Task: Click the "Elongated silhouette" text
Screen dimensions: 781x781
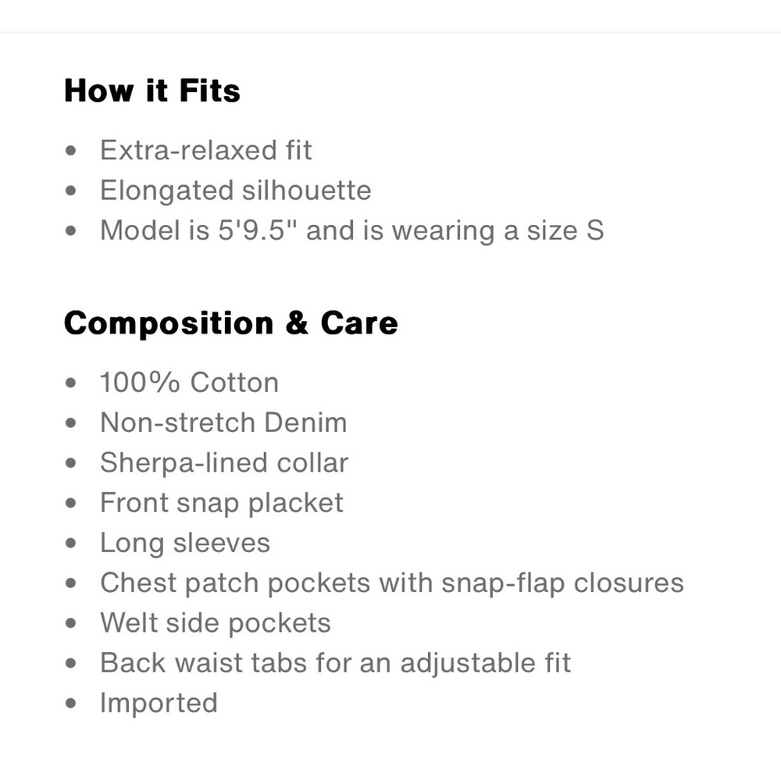Action: tap(235, 191)
